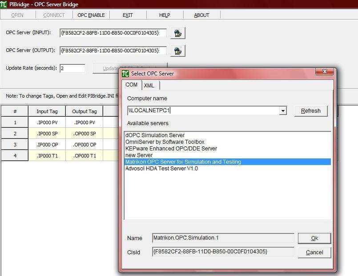Select row 4 header in tag table
This screenshot has height=276, width=358.
point(15,156)
